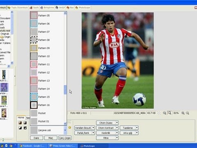197x148 pixels.
Task: Click the Tazeleme button
Action: 128,128
